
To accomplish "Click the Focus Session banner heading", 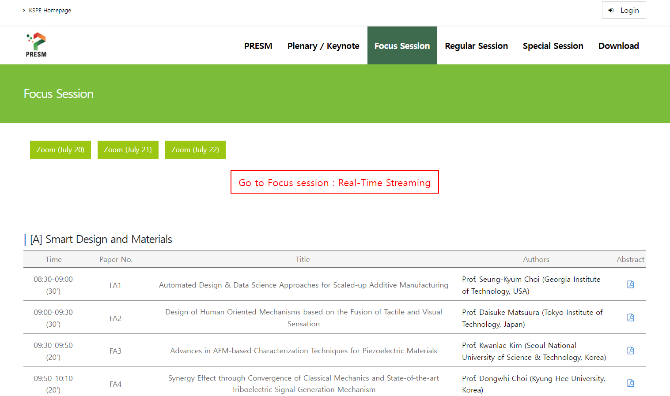I will [59, 93].
